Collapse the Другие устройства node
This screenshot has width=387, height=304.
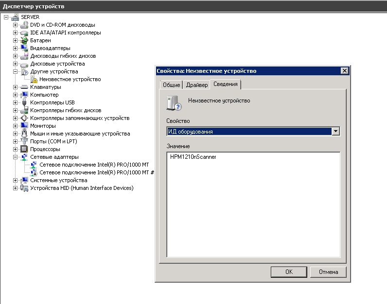point(16,71)
